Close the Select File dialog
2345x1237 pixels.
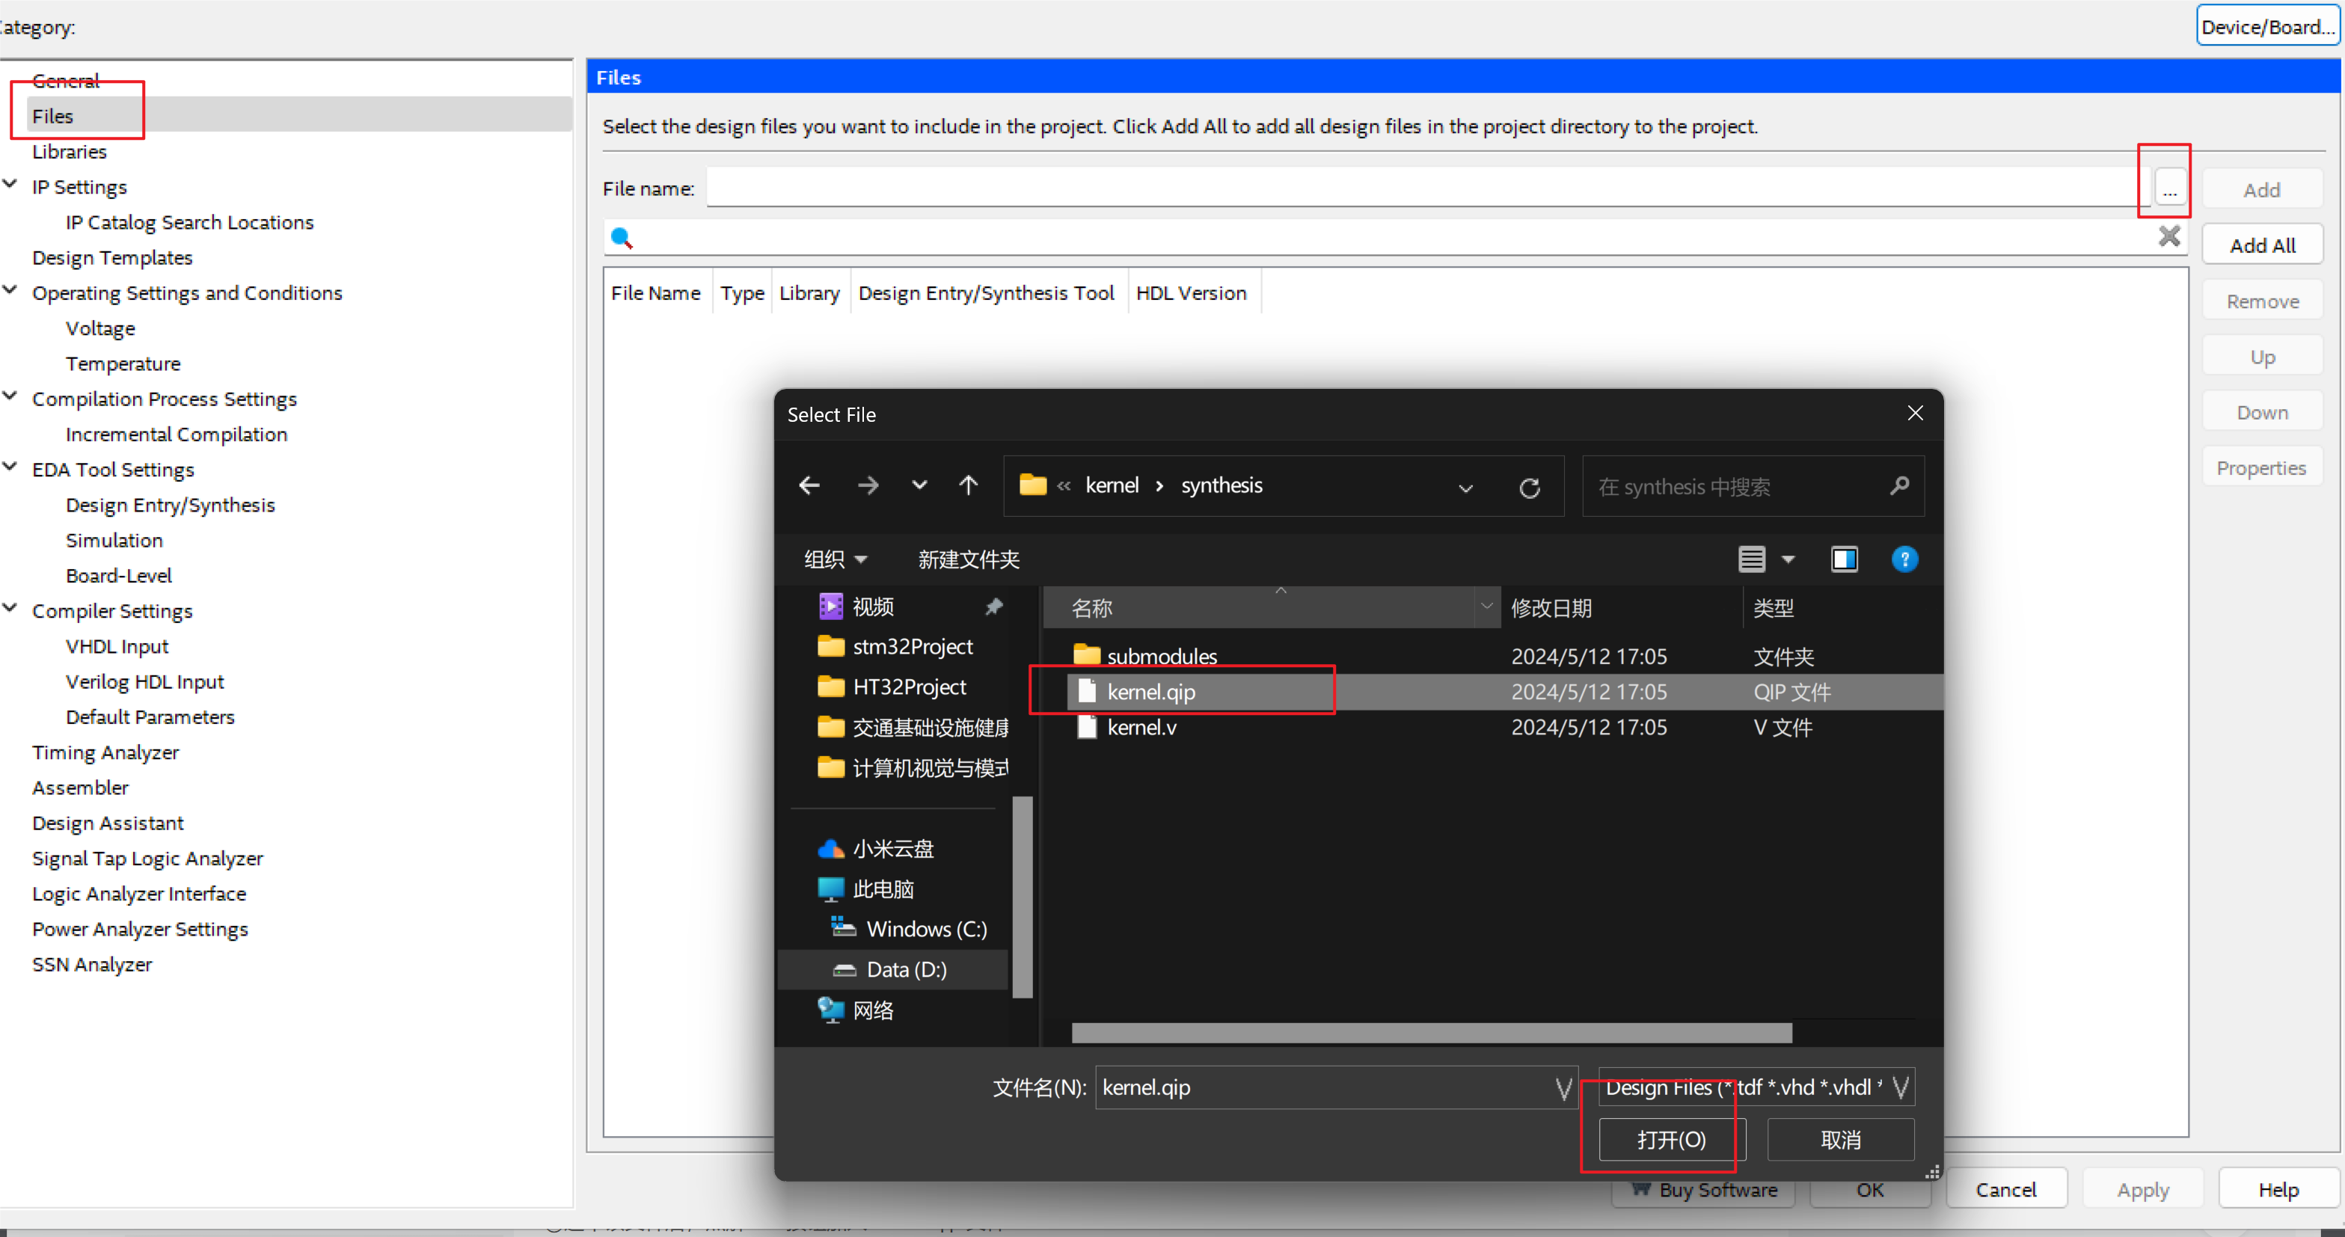pyautogui.click(x=1916, y=414)
